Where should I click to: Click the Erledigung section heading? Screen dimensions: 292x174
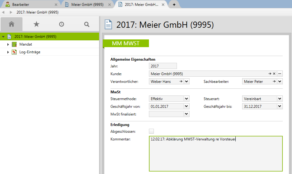pyautogui.click(x=120, y=125)
